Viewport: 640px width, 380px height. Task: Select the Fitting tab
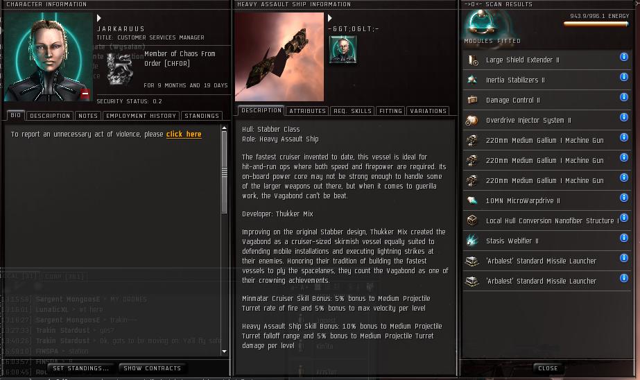(390, 111)
